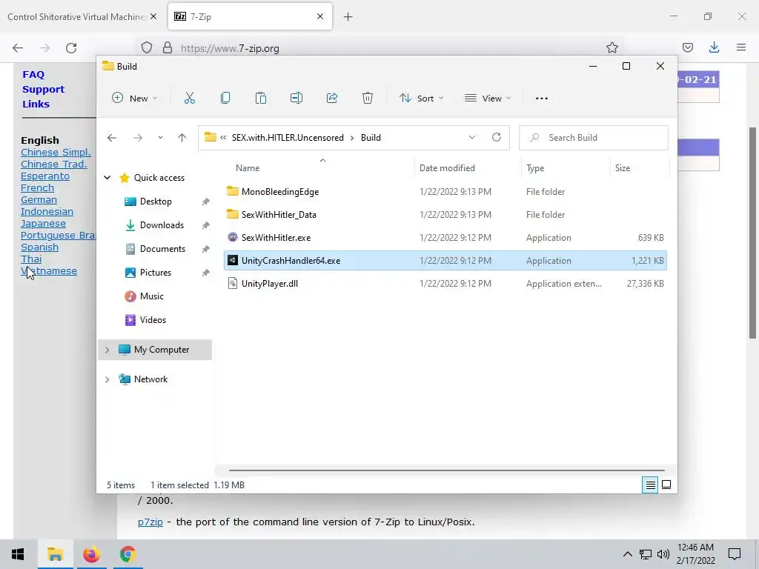759x569 pixels.
Task: Go up one folder level arrow
Action: (182, 138)
